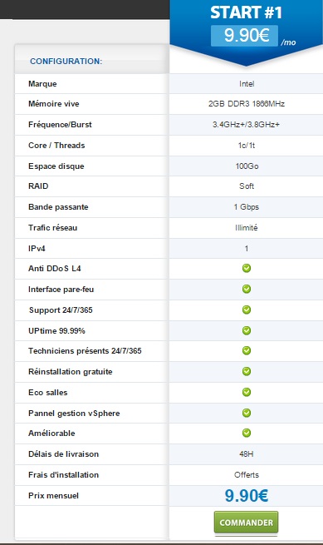Screen dimensions: 323x545
Task: Click the Réinstallation gratuite label
Action: click(71, 372)
